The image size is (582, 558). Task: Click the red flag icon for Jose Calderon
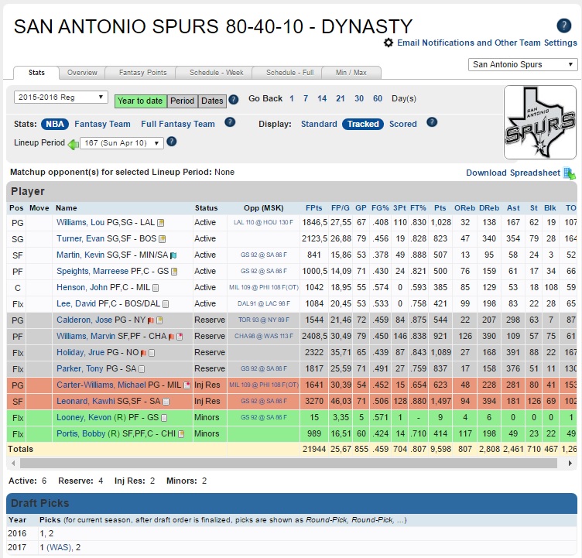151,320
